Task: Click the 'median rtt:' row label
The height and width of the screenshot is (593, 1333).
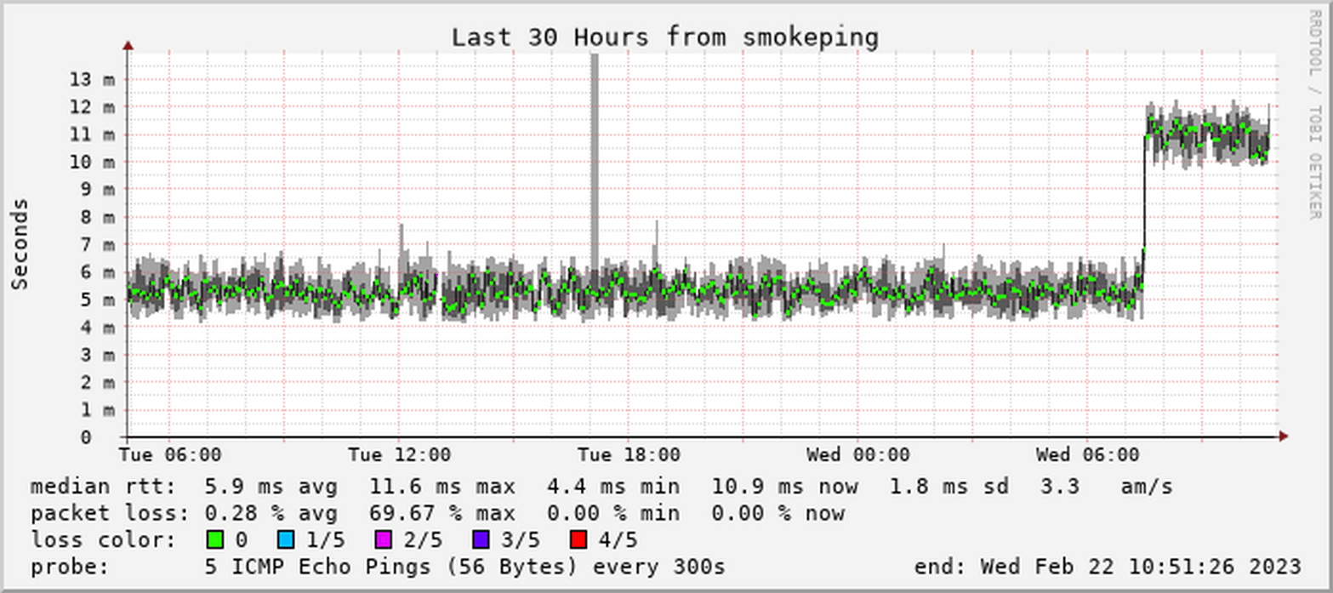Action: coord(103,488)
